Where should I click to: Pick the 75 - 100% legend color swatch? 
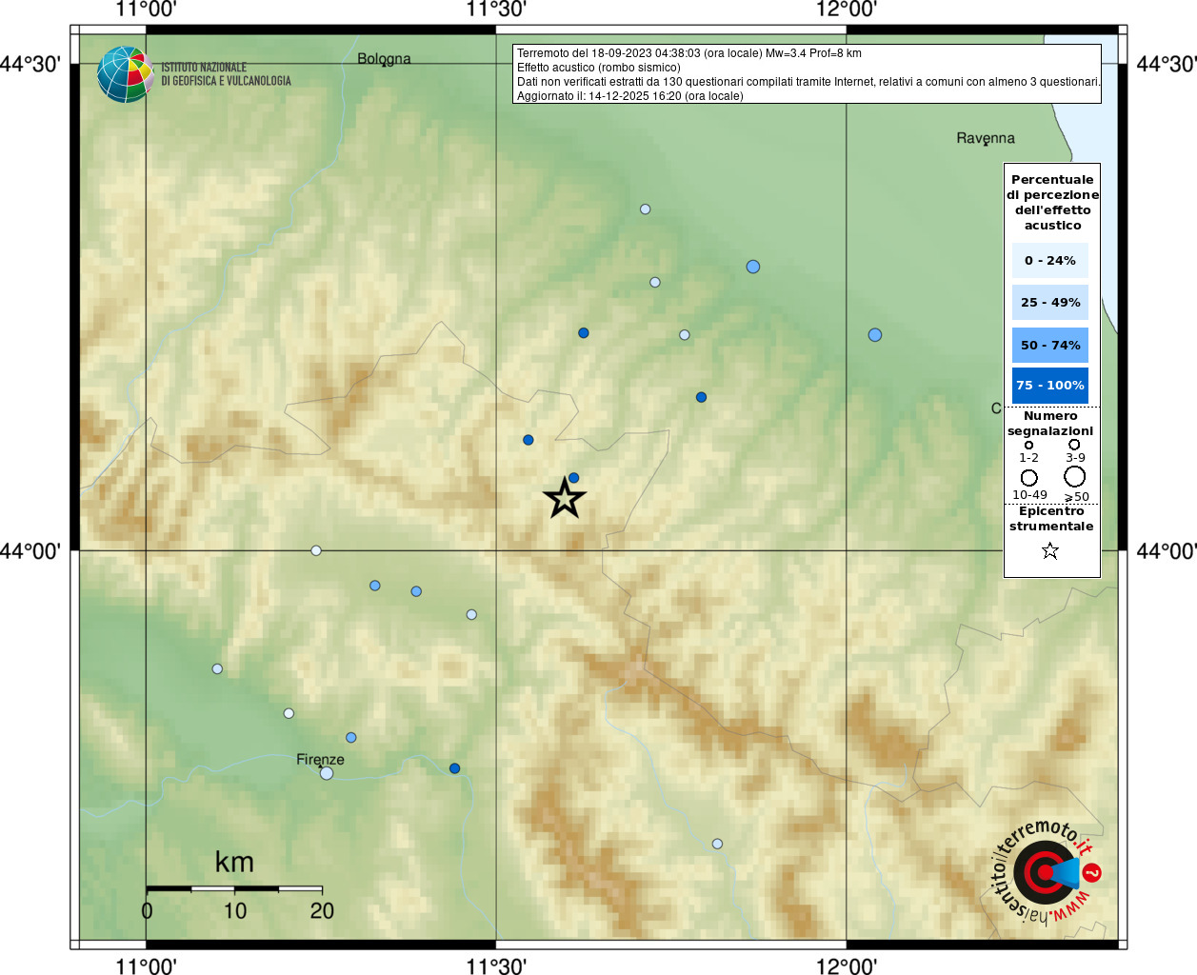(1049, 386)
